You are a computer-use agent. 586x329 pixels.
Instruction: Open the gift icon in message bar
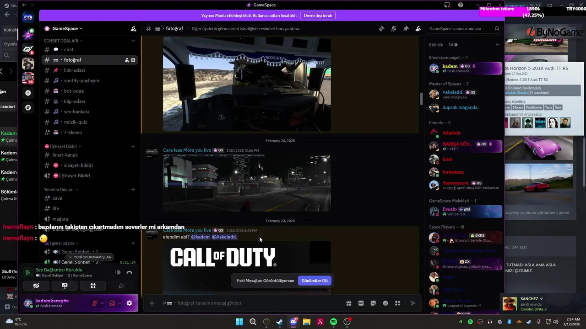348,303
